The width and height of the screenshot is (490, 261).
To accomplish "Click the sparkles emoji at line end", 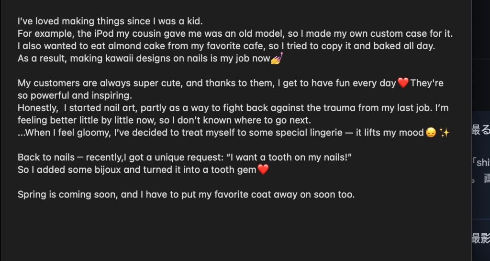I will point(445,133).
